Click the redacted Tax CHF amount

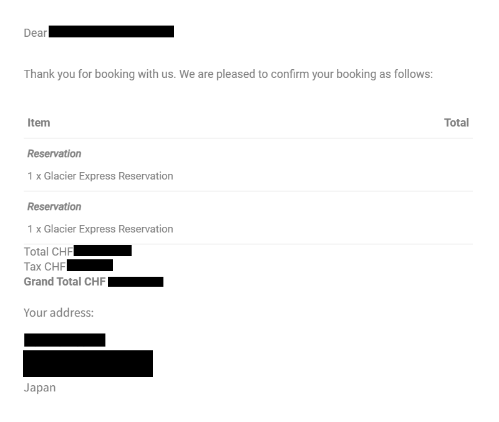(90, 265)
